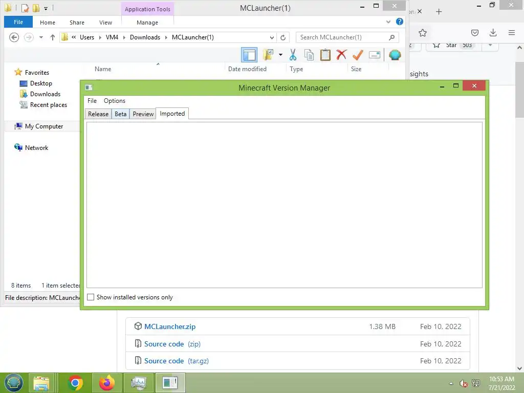Click Users in the address breadcrumb

point(87,37)
